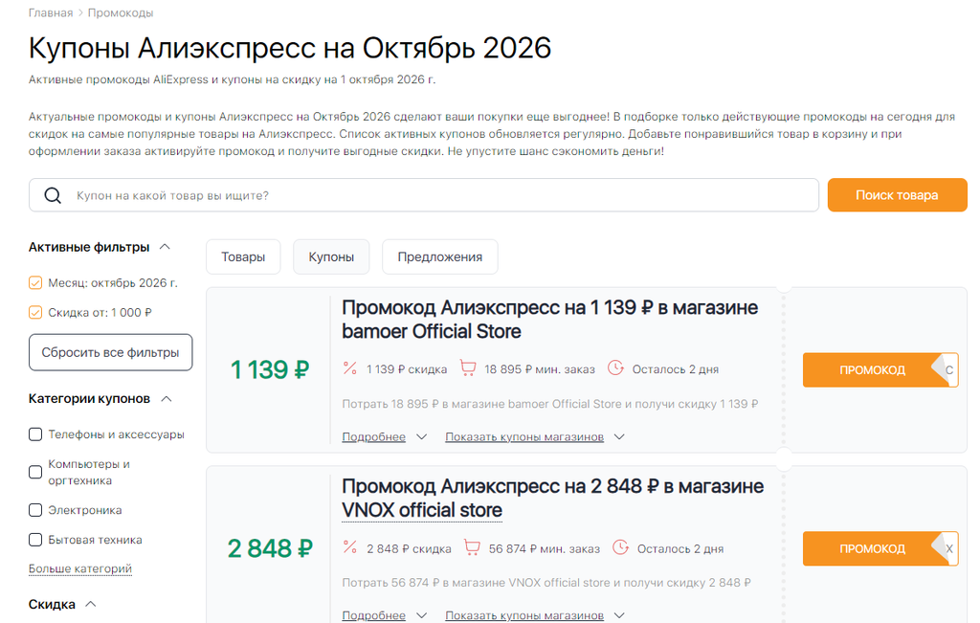Click the search magnifier icon
The height and width of the screenshot is (623, 980).
[54, 195]
